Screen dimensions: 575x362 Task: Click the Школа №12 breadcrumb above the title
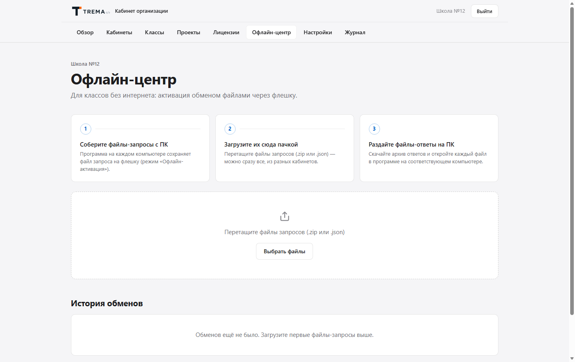pyautogui.click(x=85, y=64)
